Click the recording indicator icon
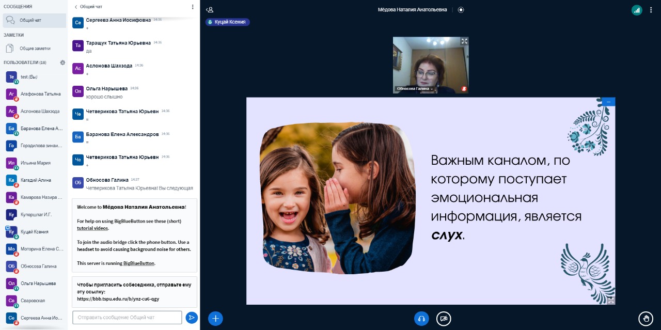Viewport: 661px width, 330px height. click(x=461, y=10)
